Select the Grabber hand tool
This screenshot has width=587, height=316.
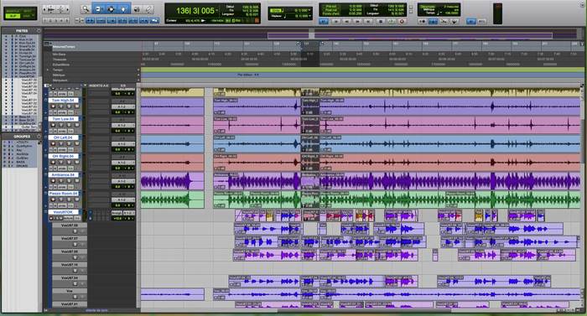click(123, 9)
